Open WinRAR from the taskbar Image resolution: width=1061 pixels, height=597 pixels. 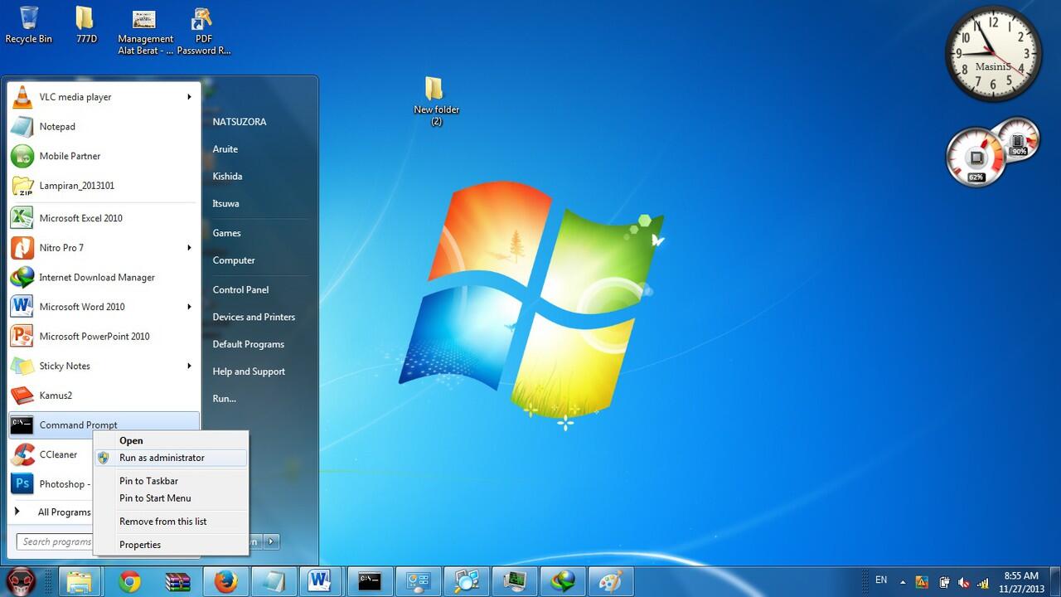pos(177,582)
